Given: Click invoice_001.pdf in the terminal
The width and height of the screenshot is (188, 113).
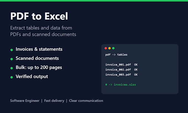Looking at the screenshot, I should click(x=118, y=65).
